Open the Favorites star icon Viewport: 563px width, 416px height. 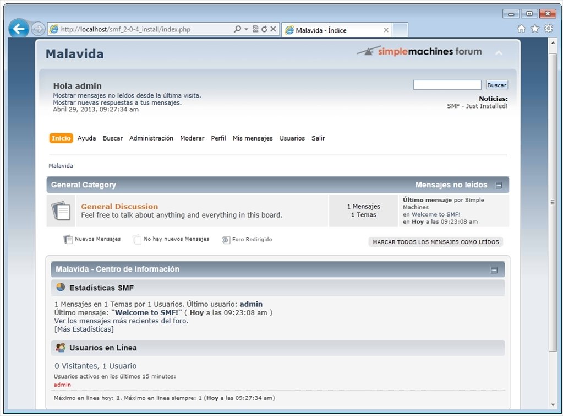[x=535, y=29]
